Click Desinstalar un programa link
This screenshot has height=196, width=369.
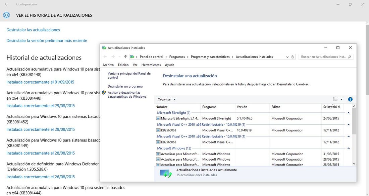coord(125,86)
